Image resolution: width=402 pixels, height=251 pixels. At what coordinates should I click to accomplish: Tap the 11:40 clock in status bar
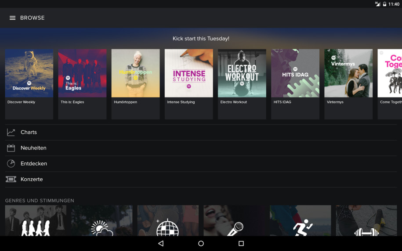pyautogui.click(x=394, y=4)
